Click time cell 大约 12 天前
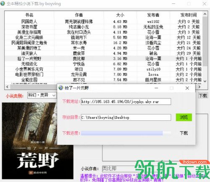The image size is (210, 182). [189, 37]
